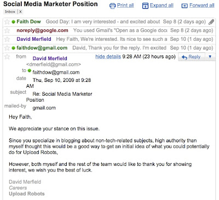The image size is (219, 200).
Task: Click the green chat status dot beside Faith Dow
Action: [x=13, y=22]
